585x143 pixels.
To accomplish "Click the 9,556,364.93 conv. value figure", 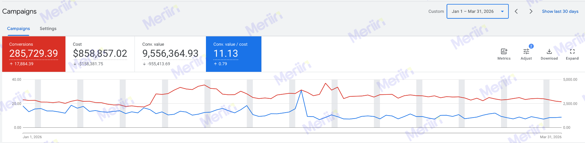I will [x=170, y=53].
